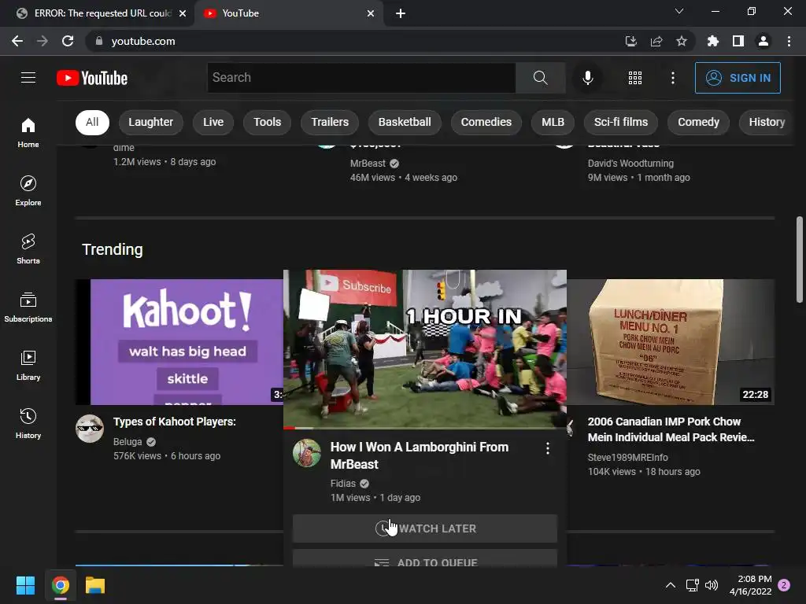The height and width of the screenshot is (604, 806).
Task: Close the ERROR tab
Action: click(x=183, y=13)
